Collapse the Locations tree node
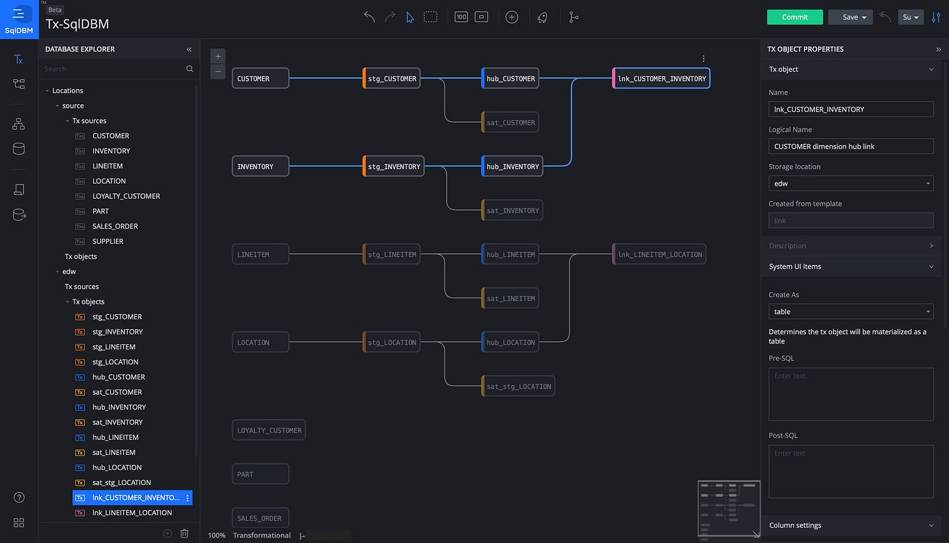This screenshot has width=949, height=543. coord(47,91)
